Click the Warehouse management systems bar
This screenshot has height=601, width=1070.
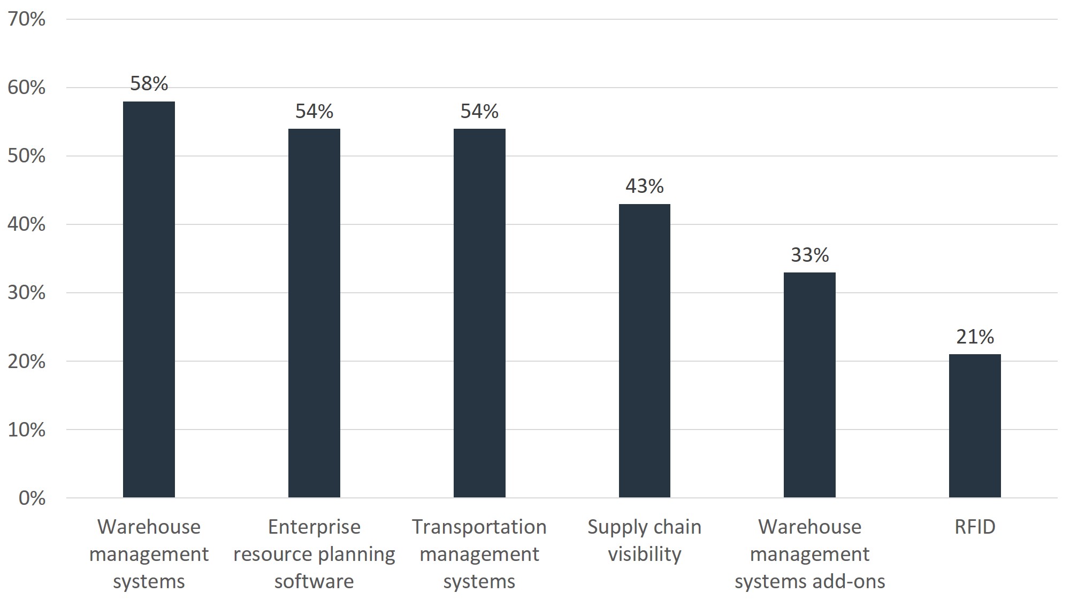click(x=149, y=300)
